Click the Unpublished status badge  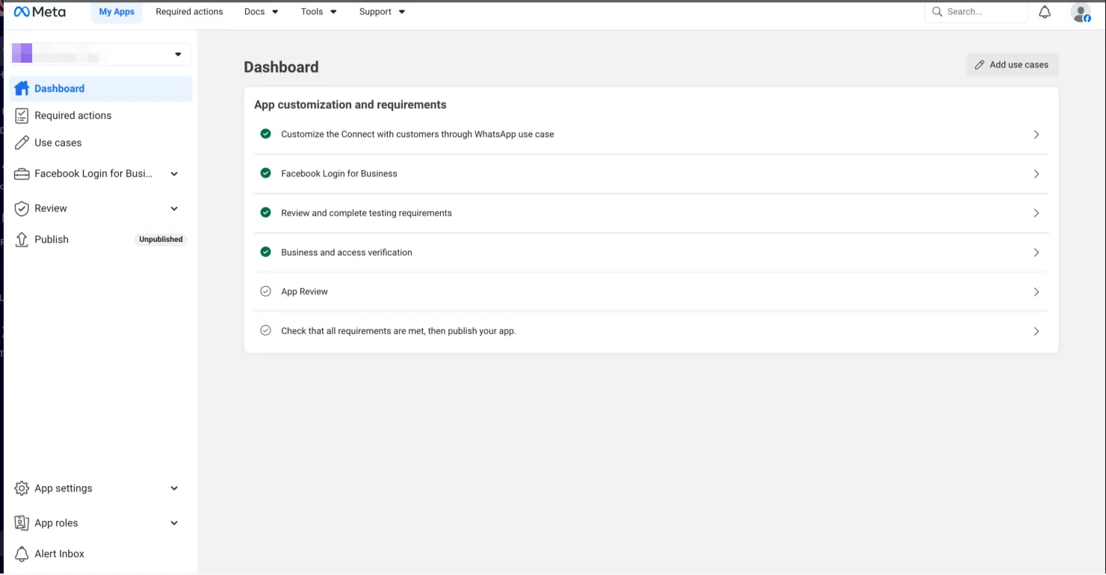click(x=161, y=240)
